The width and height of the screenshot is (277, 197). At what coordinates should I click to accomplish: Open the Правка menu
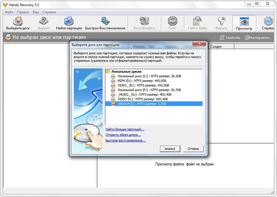[23, 12]
